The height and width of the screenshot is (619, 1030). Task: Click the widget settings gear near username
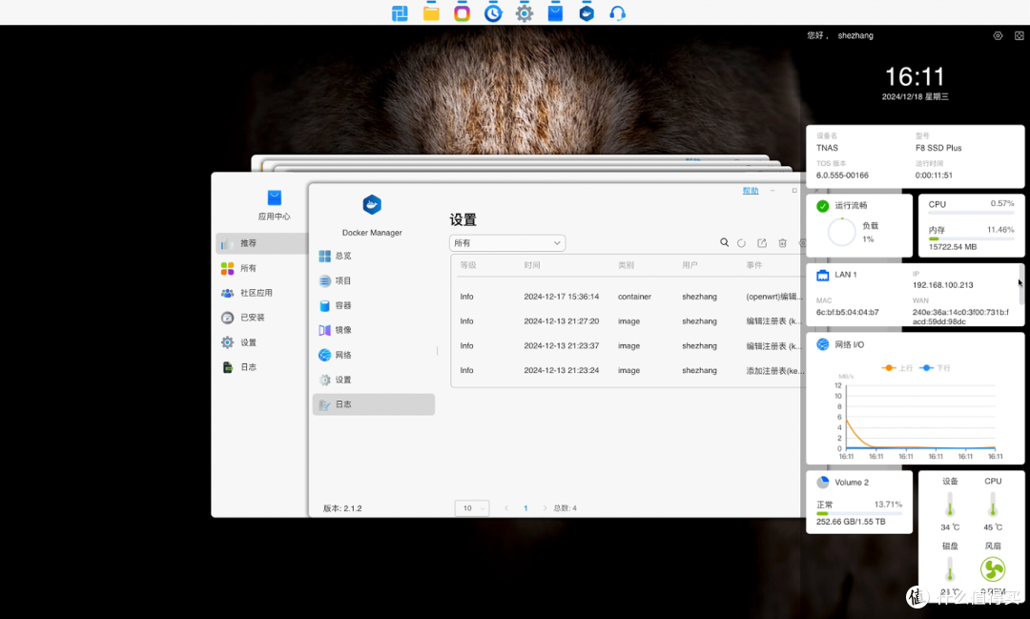click(998, 36)
